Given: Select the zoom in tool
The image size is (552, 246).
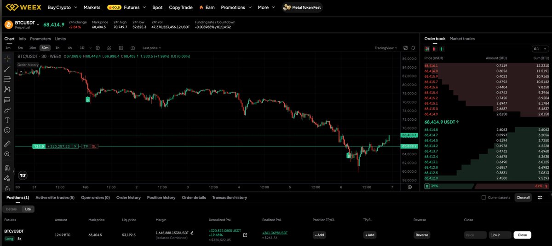Looking at the screenshot, I should [7, 154].
